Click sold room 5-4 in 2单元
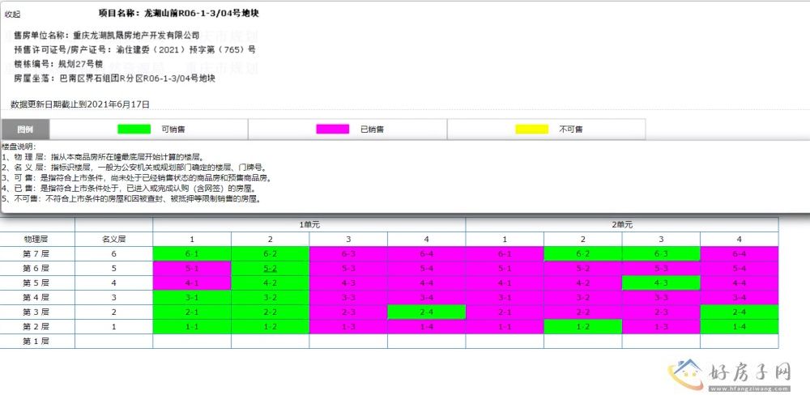 coord(740,269)
